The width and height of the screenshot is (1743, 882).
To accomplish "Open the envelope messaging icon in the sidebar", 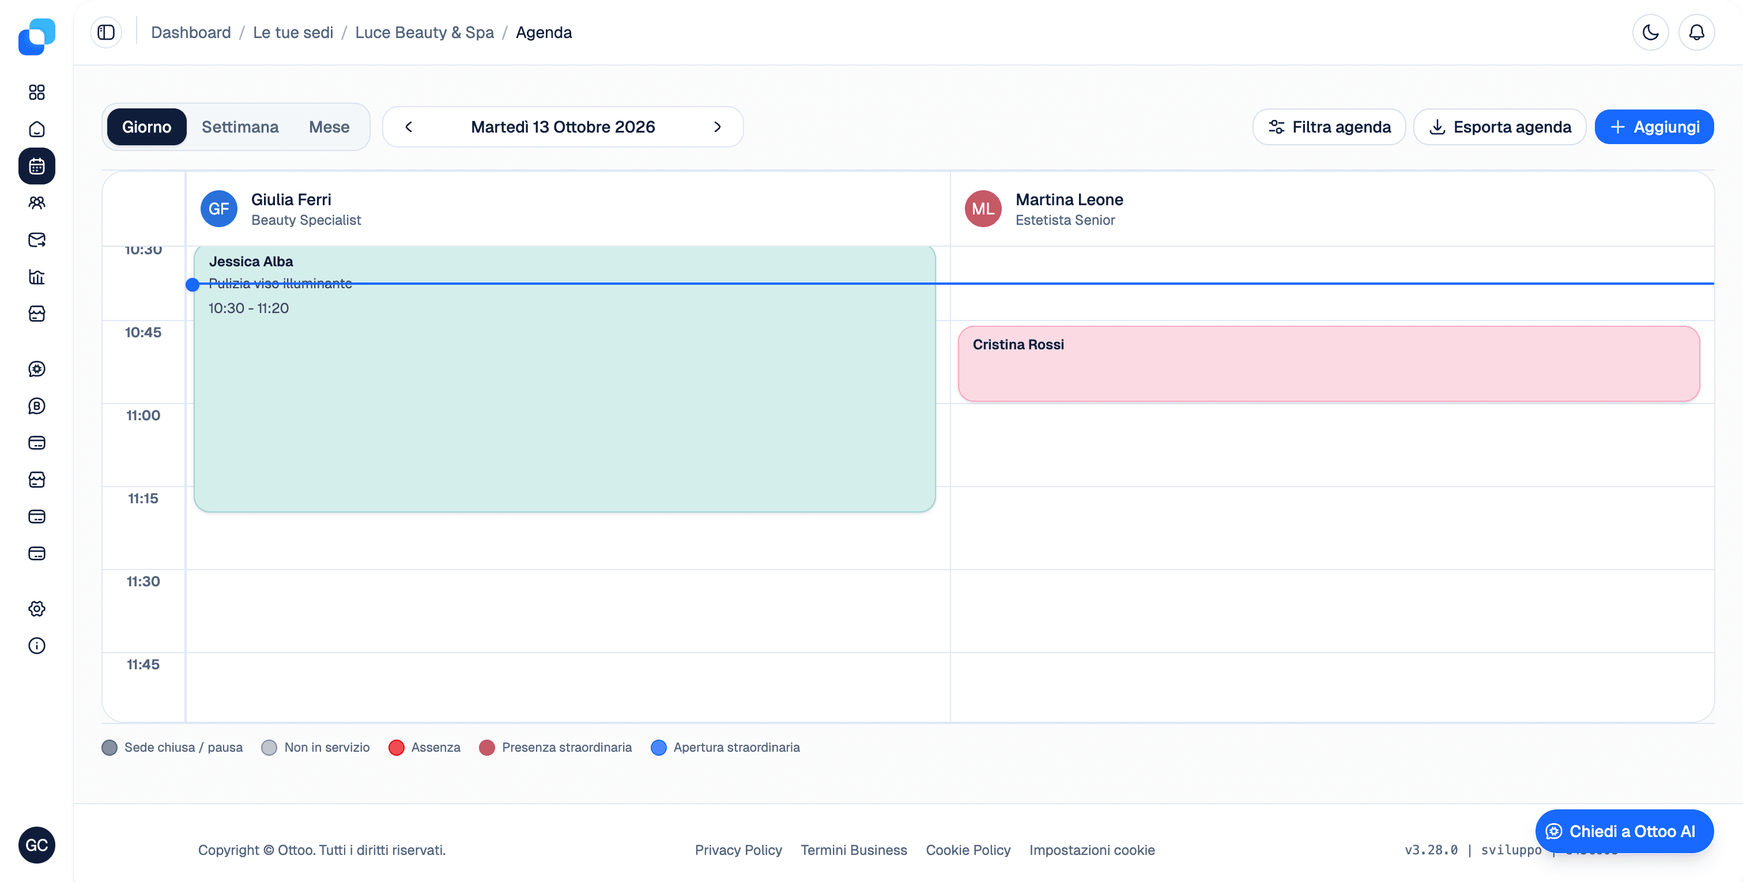I will click(36, 240).
